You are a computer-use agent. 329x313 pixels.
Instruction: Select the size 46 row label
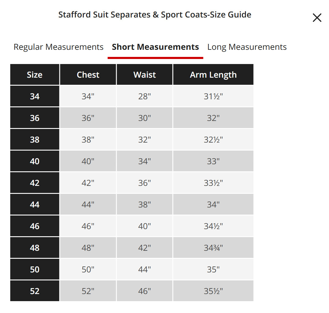[35, 226]
